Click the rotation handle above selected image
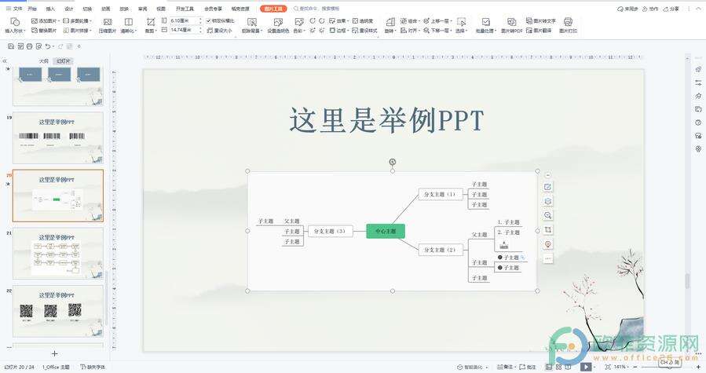 point(393,162)
